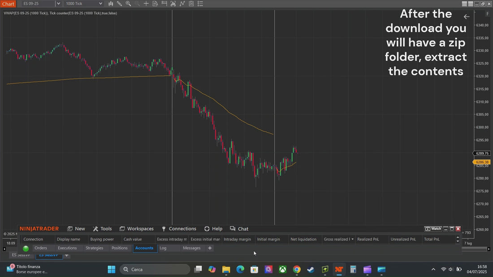493x277 pixels.
Task: Open the Workspaces menu
Action: tap(136, 229)
